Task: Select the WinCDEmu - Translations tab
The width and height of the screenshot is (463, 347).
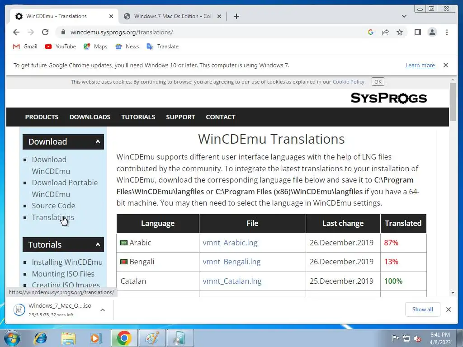Action: coord(64,16)
